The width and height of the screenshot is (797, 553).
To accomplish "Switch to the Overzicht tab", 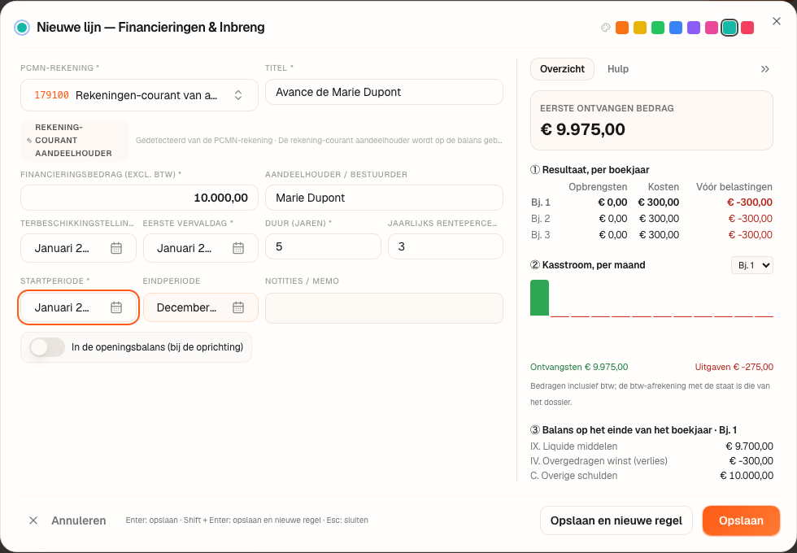I will [x=562, y=69].
